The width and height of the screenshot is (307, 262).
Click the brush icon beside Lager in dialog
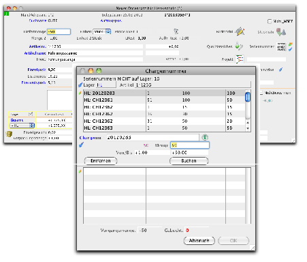[80, 85]
